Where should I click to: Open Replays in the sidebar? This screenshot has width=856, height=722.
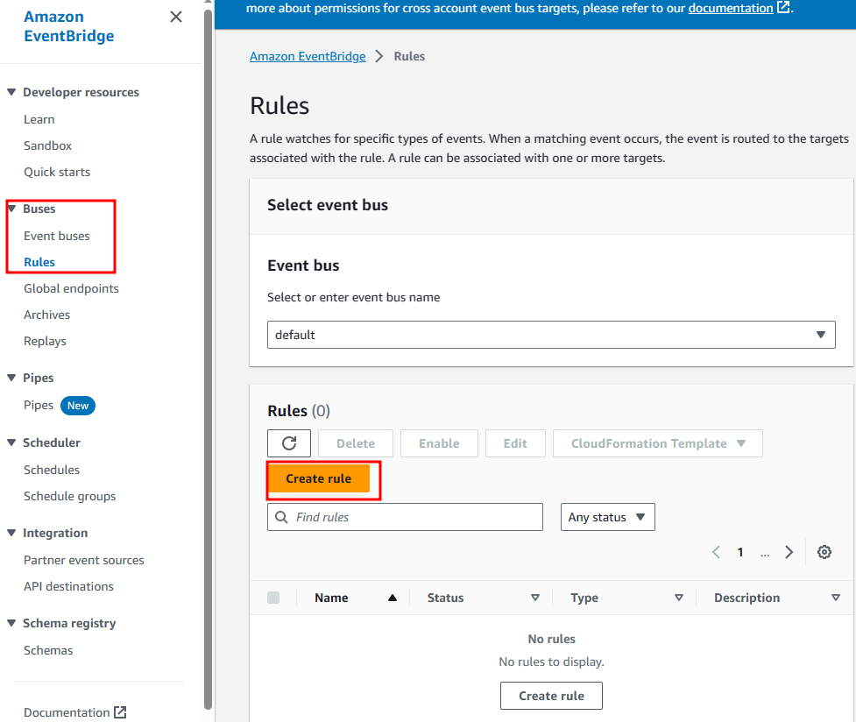(45, 342)
